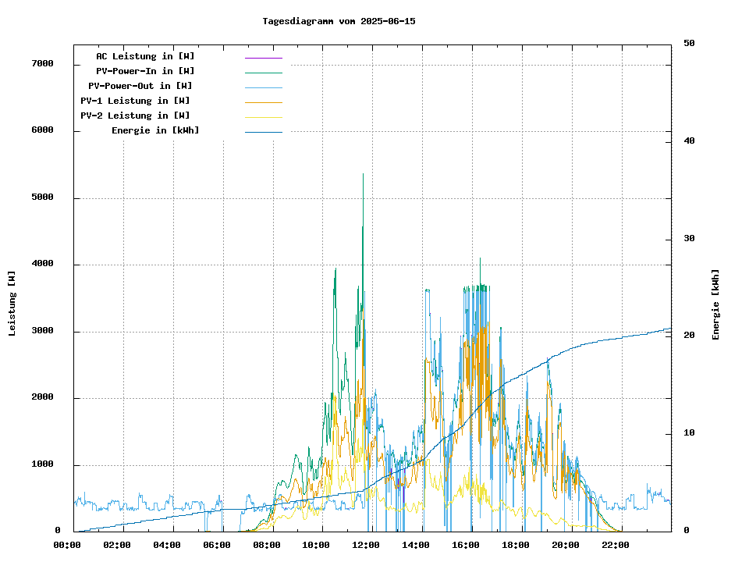749x562 pixels.
Task: Click the 20 value on the energy axis
Action: point(689,336)
